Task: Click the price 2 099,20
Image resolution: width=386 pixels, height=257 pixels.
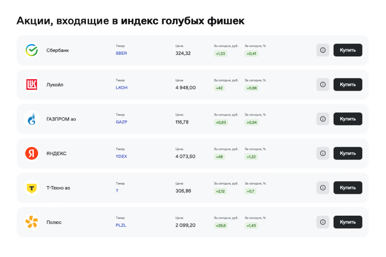Action: point(185,225)
